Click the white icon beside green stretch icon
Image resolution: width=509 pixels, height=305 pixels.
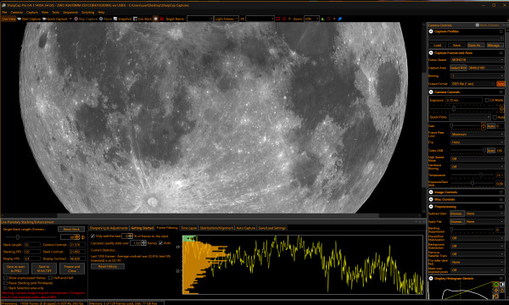[502, 285]
